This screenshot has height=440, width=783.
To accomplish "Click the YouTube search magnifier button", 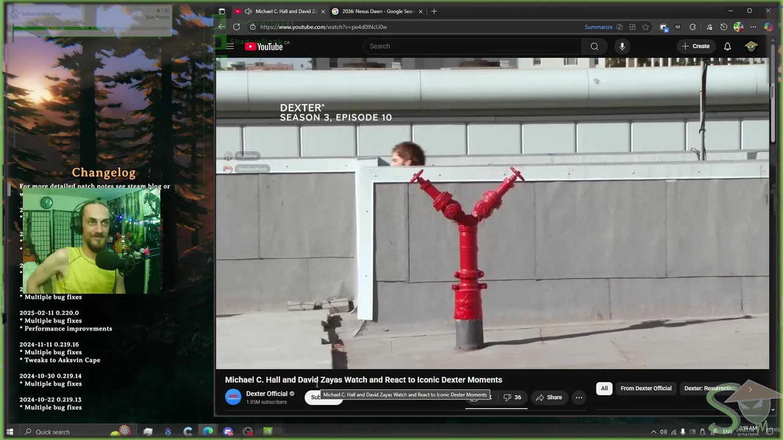I will 594,46.
